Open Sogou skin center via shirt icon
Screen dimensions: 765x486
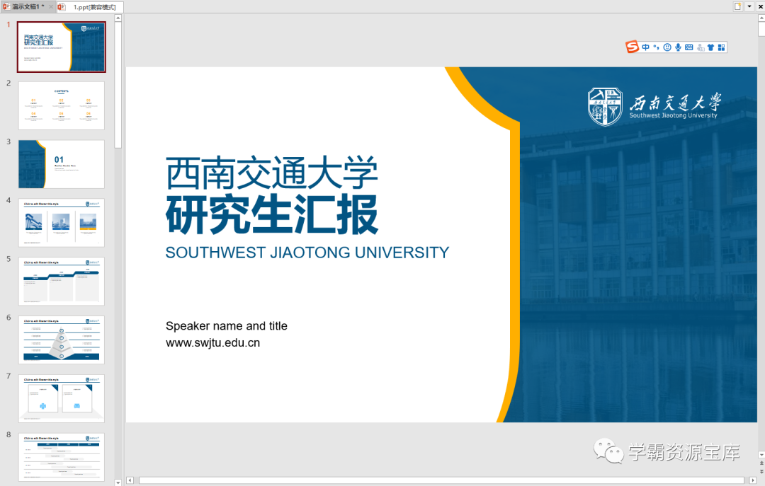click(x=711, y=47)
